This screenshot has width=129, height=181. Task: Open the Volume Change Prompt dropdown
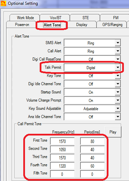[92, 100]
